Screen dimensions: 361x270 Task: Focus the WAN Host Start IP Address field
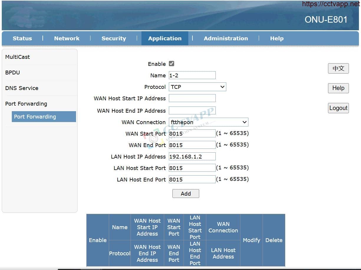point(192,98)
